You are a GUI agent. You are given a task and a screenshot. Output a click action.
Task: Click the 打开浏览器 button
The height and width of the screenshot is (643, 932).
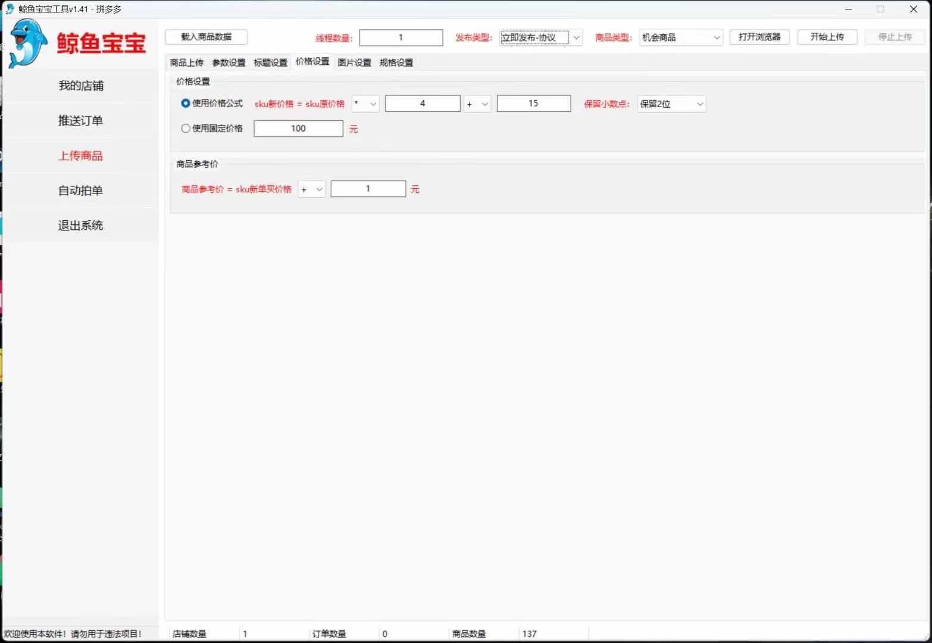759,37
